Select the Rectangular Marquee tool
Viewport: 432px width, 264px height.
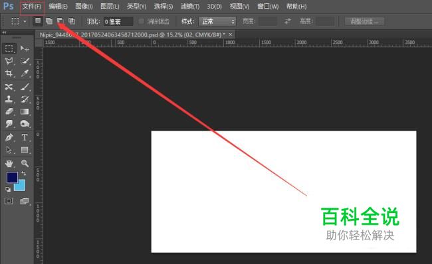(9, 48)
